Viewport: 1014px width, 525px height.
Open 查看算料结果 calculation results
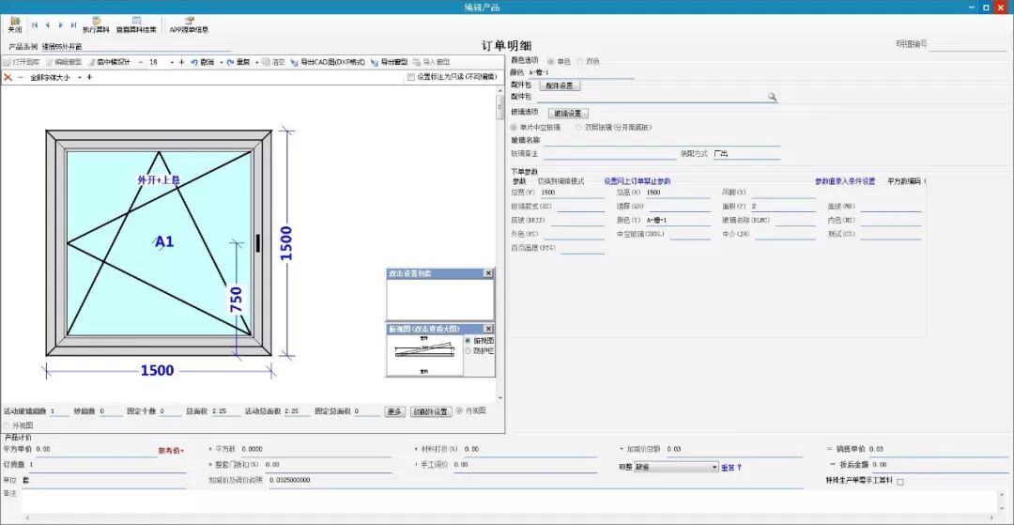pyautogui.click(x=136, y=25)
